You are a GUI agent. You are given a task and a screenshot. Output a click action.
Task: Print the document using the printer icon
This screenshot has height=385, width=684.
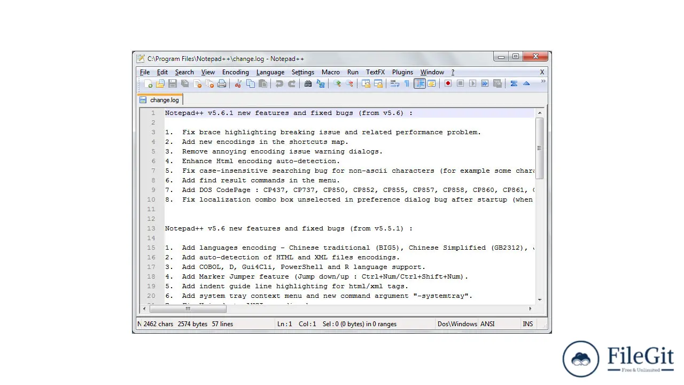pos(222,83)
